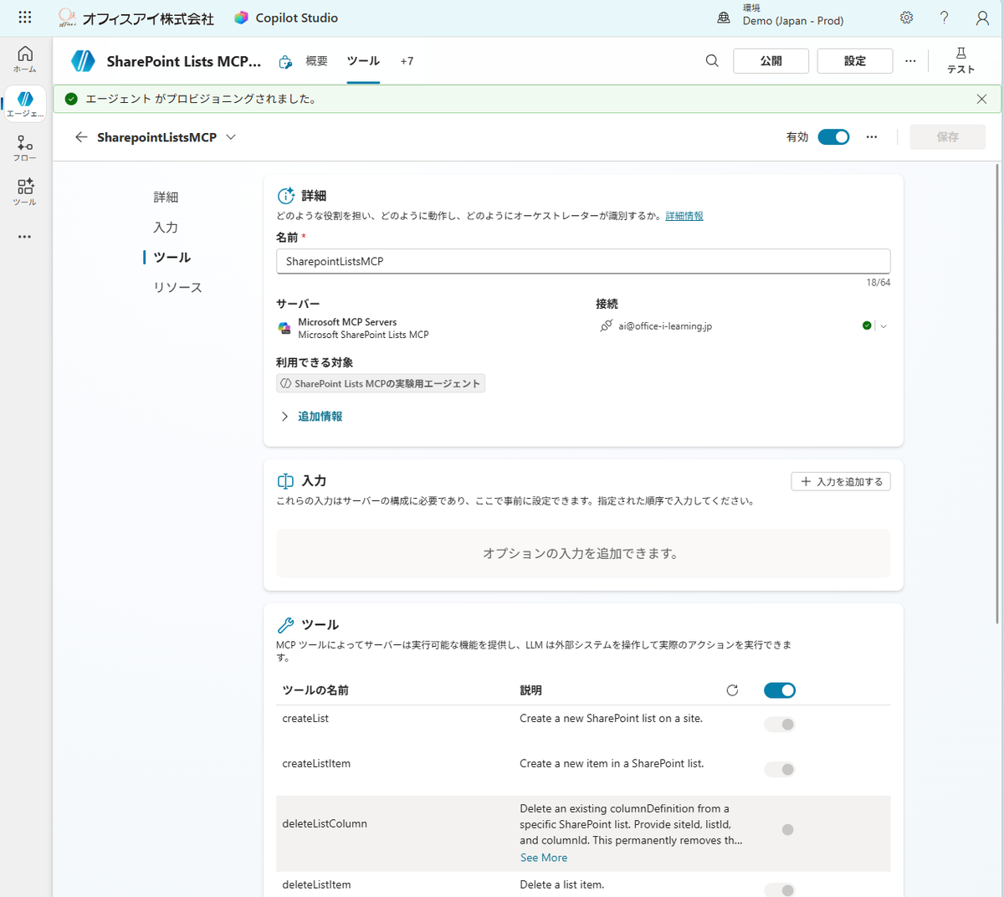This screenshot has height=897, width=1004.
Task: Toggle the 有効 enabled switch off
Action: [x=832, y=137]
